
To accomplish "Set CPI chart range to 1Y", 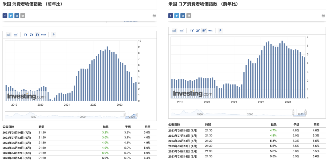I will (26, 35).
